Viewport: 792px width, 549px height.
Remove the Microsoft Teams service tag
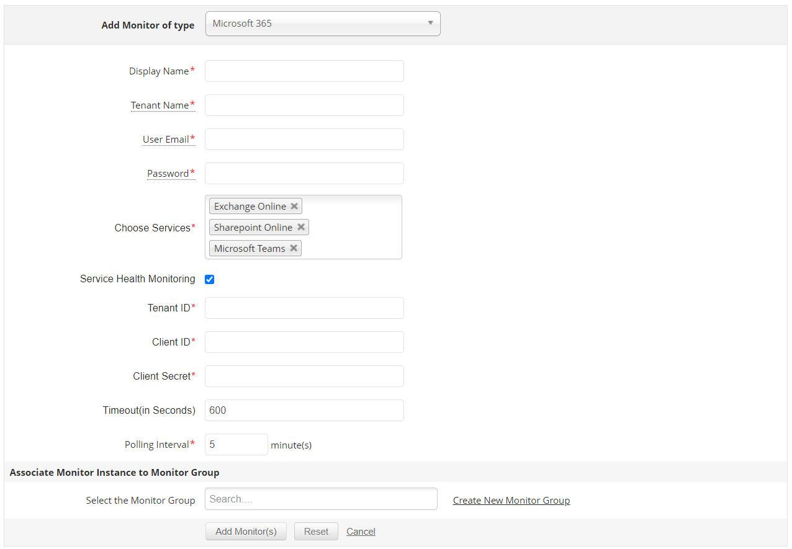click(x=294, y=249)
